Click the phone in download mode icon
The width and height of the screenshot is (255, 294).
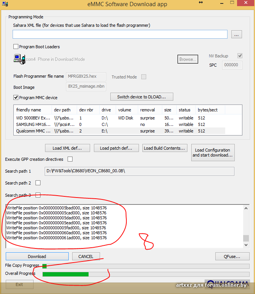(x=19, y=59)
